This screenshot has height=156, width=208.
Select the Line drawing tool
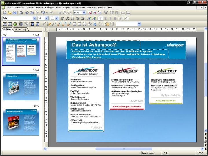(44, 24)
